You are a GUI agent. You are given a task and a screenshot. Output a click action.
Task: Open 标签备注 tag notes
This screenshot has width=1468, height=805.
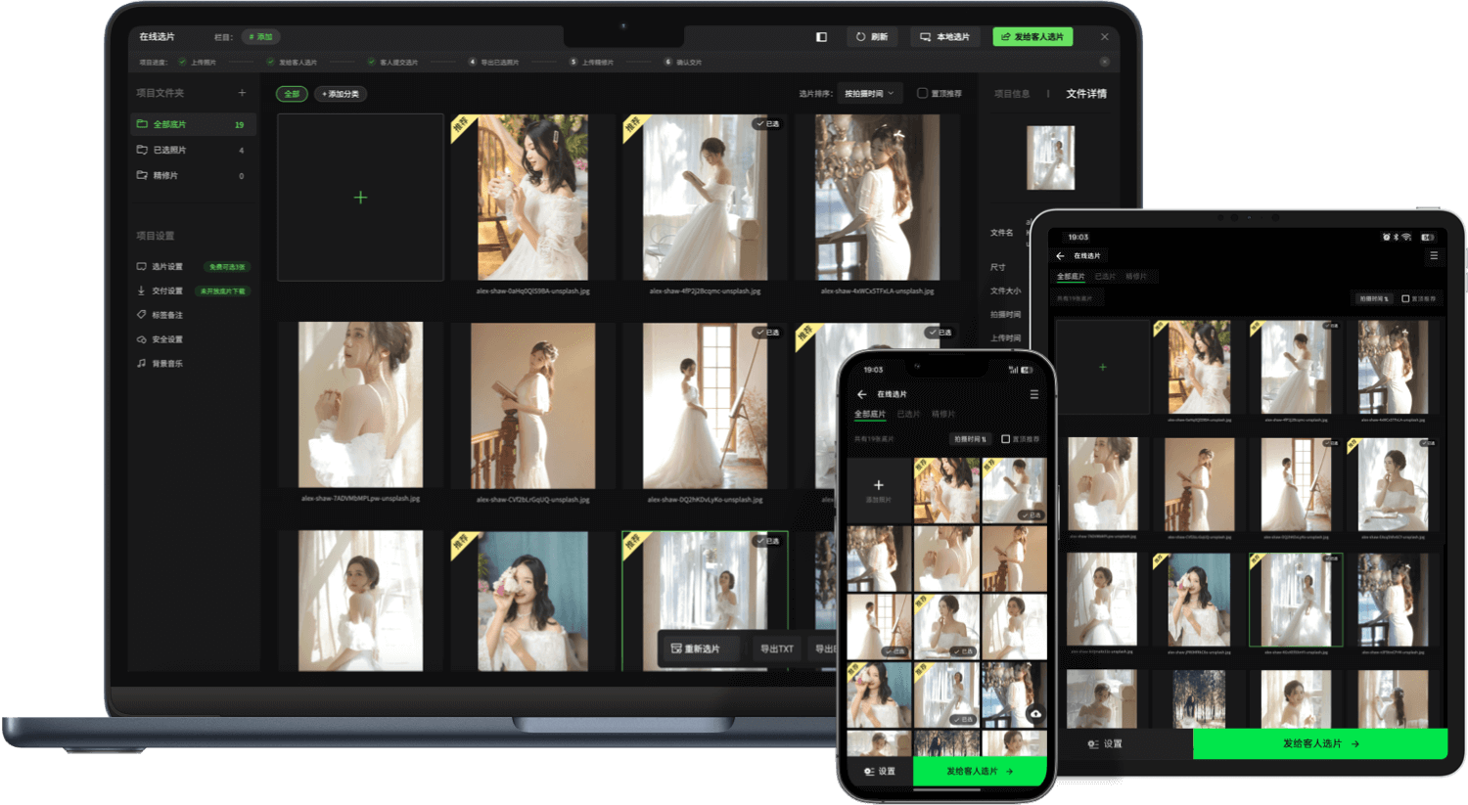[x=161, y=315]
